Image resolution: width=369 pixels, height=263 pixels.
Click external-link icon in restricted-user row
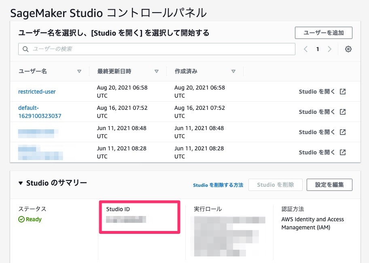[343, 92]
